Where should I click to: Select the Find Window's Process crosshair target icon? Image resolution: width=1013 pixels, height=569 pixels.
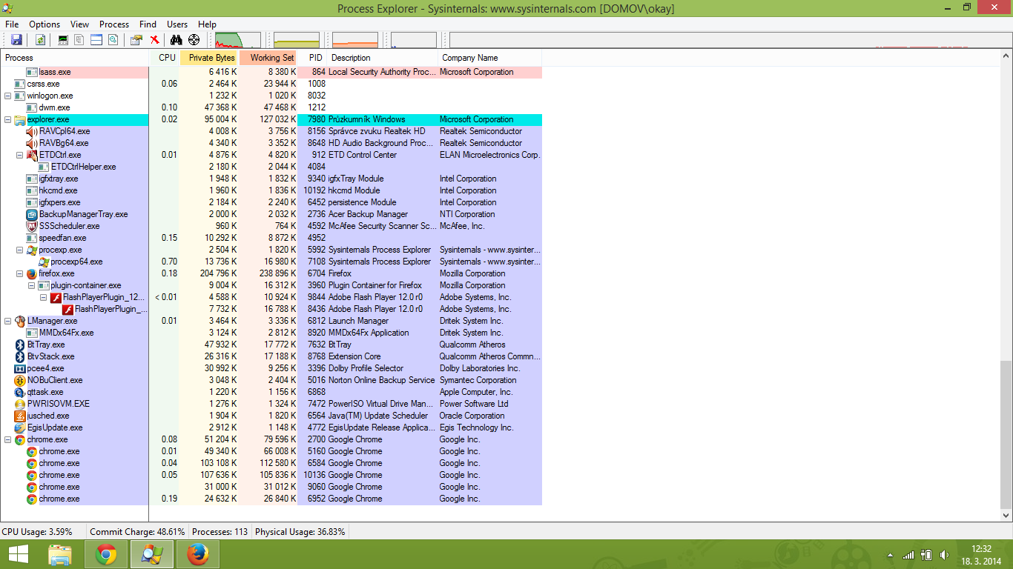194,40
